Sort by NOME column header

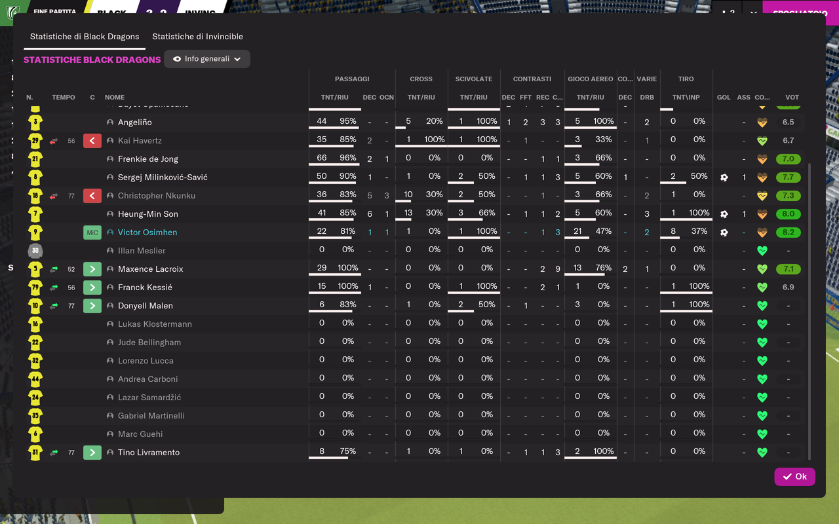(115, 98)
